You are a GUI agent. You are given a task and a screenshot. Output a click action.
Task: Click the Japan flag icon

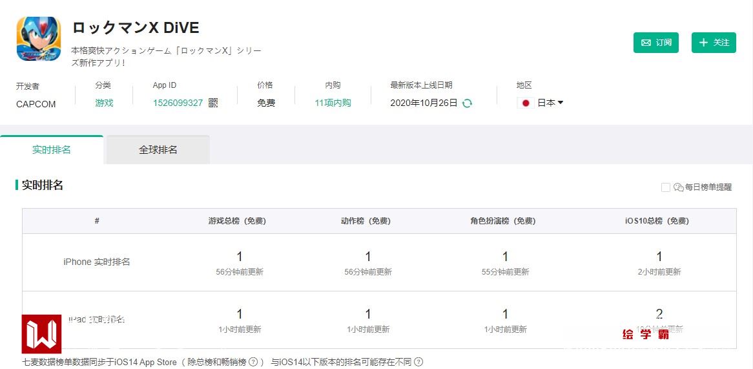[526, 103]
